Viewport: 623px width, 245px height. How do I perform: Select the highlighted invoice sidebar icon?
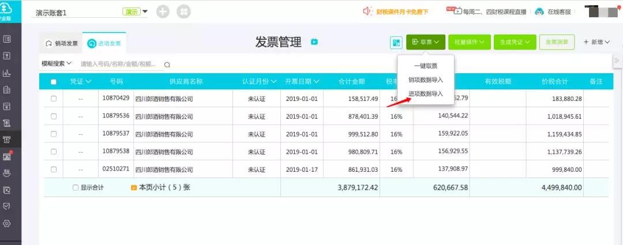[7, 140]
